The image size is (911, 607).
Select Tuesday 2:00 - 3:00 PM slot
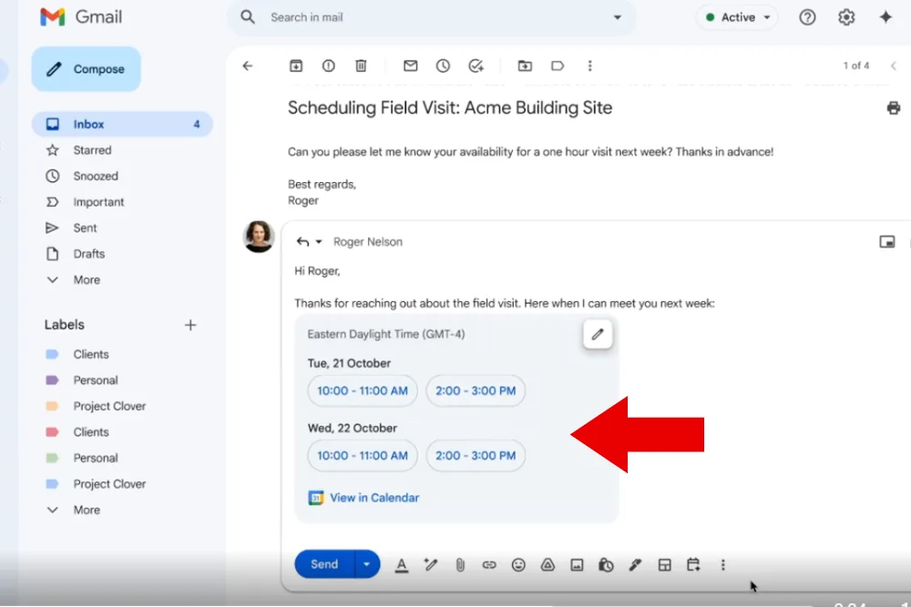[x=476, y=391]
